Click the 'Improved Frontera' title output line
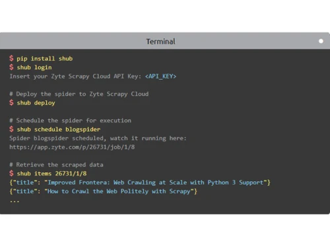330x247 pixels. click(140, 182)
